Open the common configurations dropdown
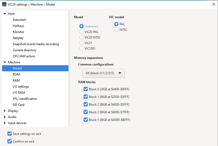Viewport: 218px width, 146px height. 103,73
